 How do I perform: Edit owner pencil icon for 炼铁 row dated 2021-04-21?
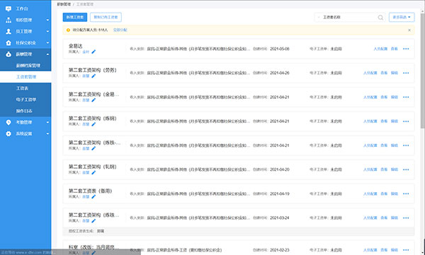(x=93, y=148)
